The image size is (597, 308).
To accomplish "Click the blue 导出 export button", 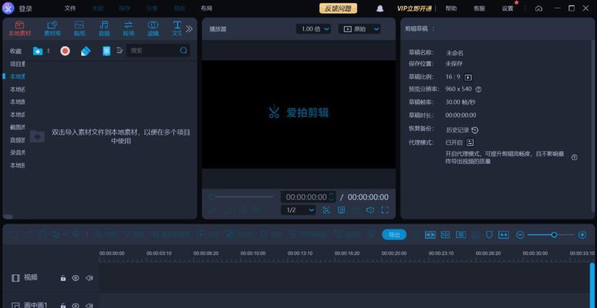I will pyautogui.click(x=394, y=235).
